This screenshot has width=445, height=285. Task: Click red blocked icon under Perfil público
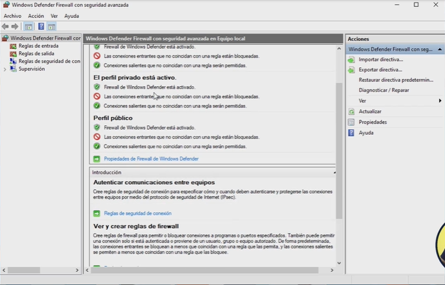(96, 137)
